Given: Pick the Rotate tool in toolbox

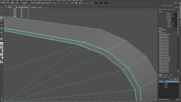Looking at the screenshot, I should (x=2, y=22).
